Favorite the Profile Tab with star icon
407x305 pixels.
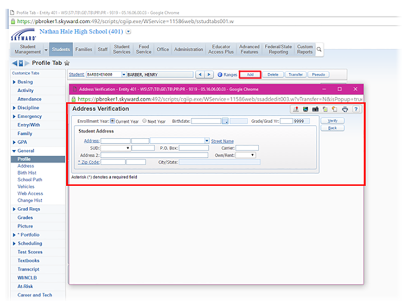tap(67, 63)
